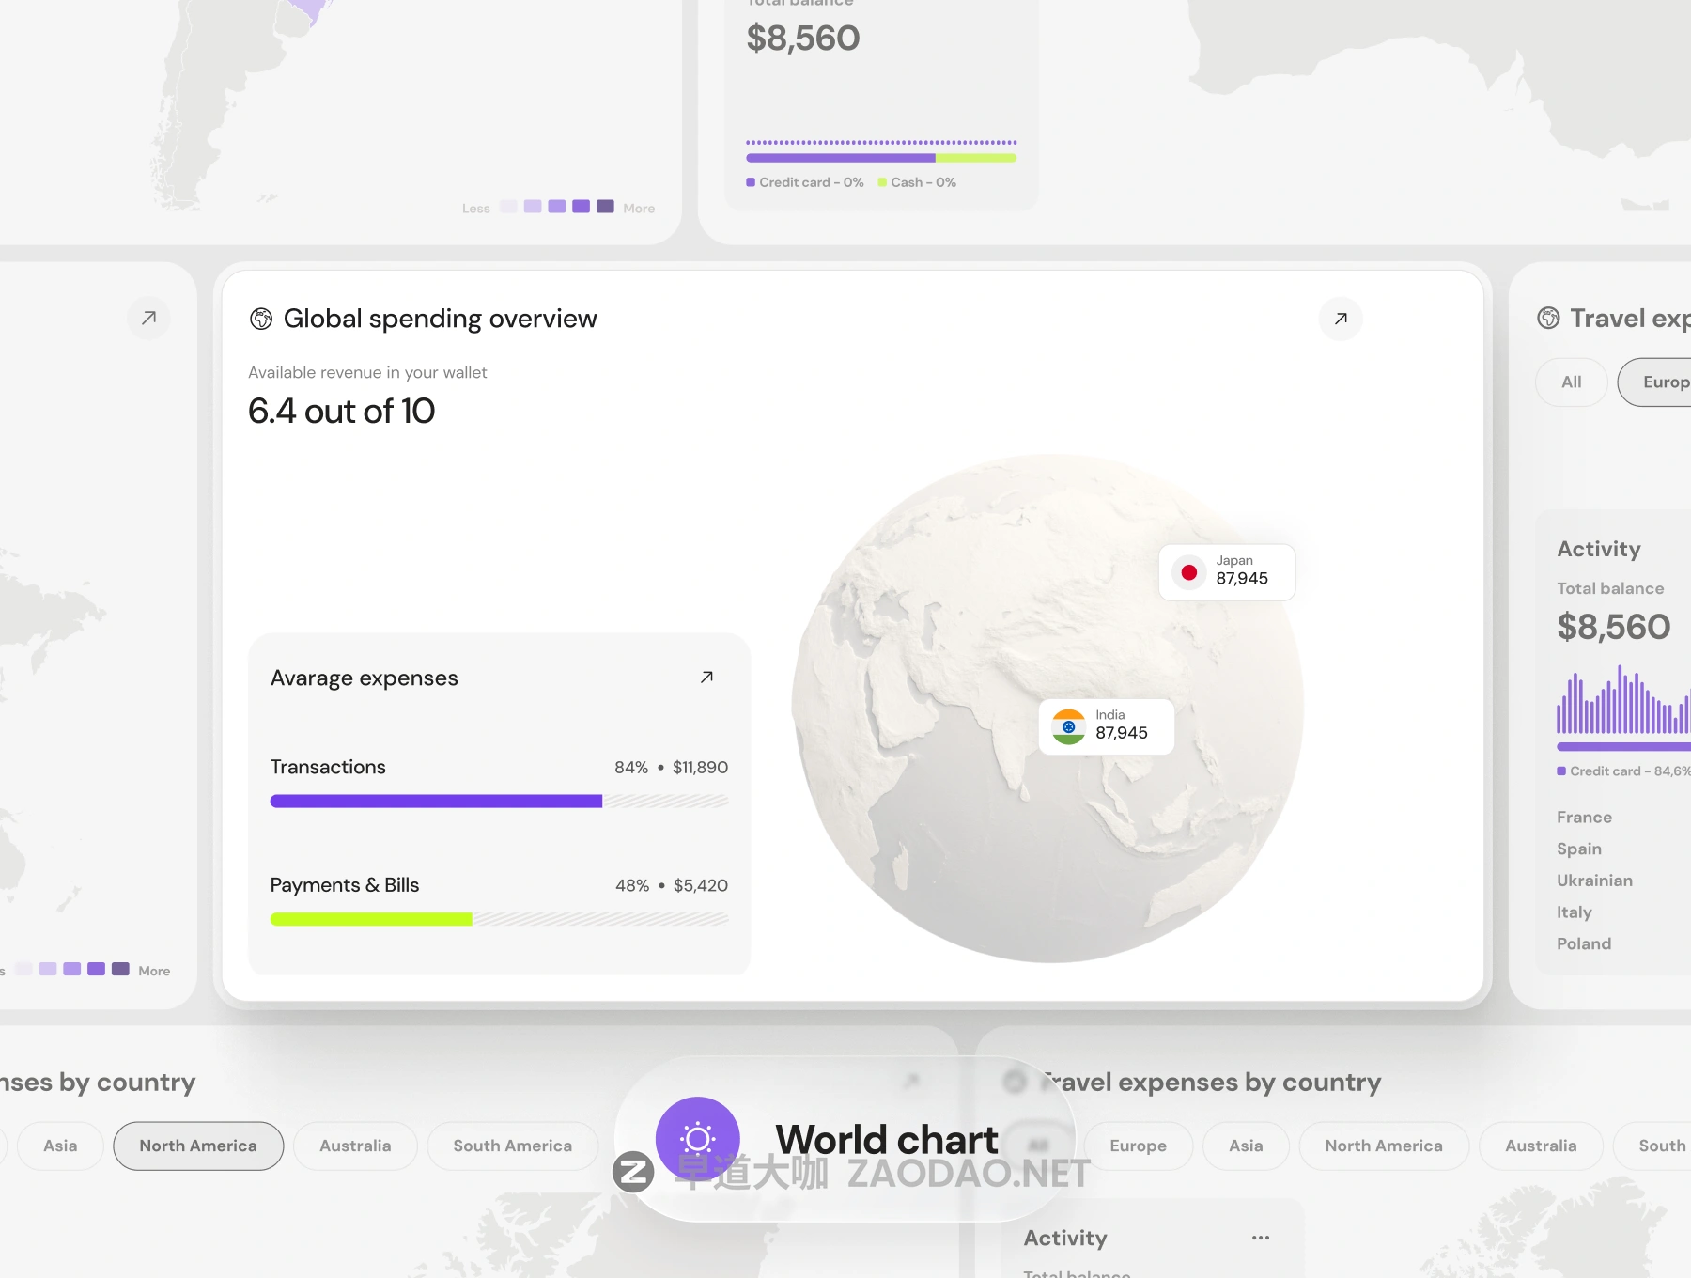The image size is (1691, 1278).
Task: Select France in the country list
Action: click(x=1584, y=818)
